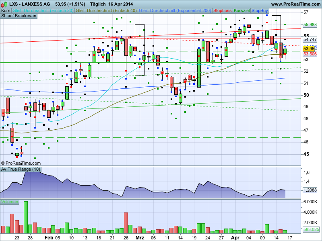This screenshot has width=322, height=241.
Task: Open Gleit. Durchschnitt (Einfach 40) settings
Action: coord(106,10)
